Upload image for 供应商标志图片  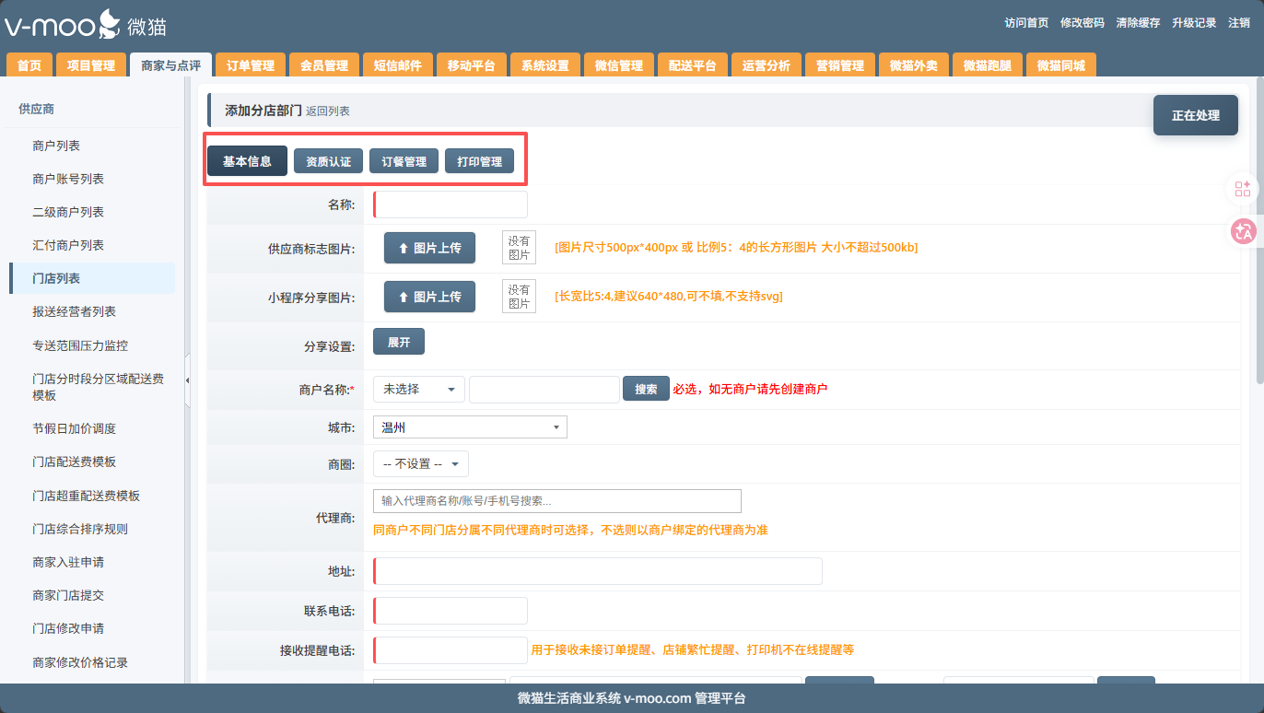coord(429,248)
